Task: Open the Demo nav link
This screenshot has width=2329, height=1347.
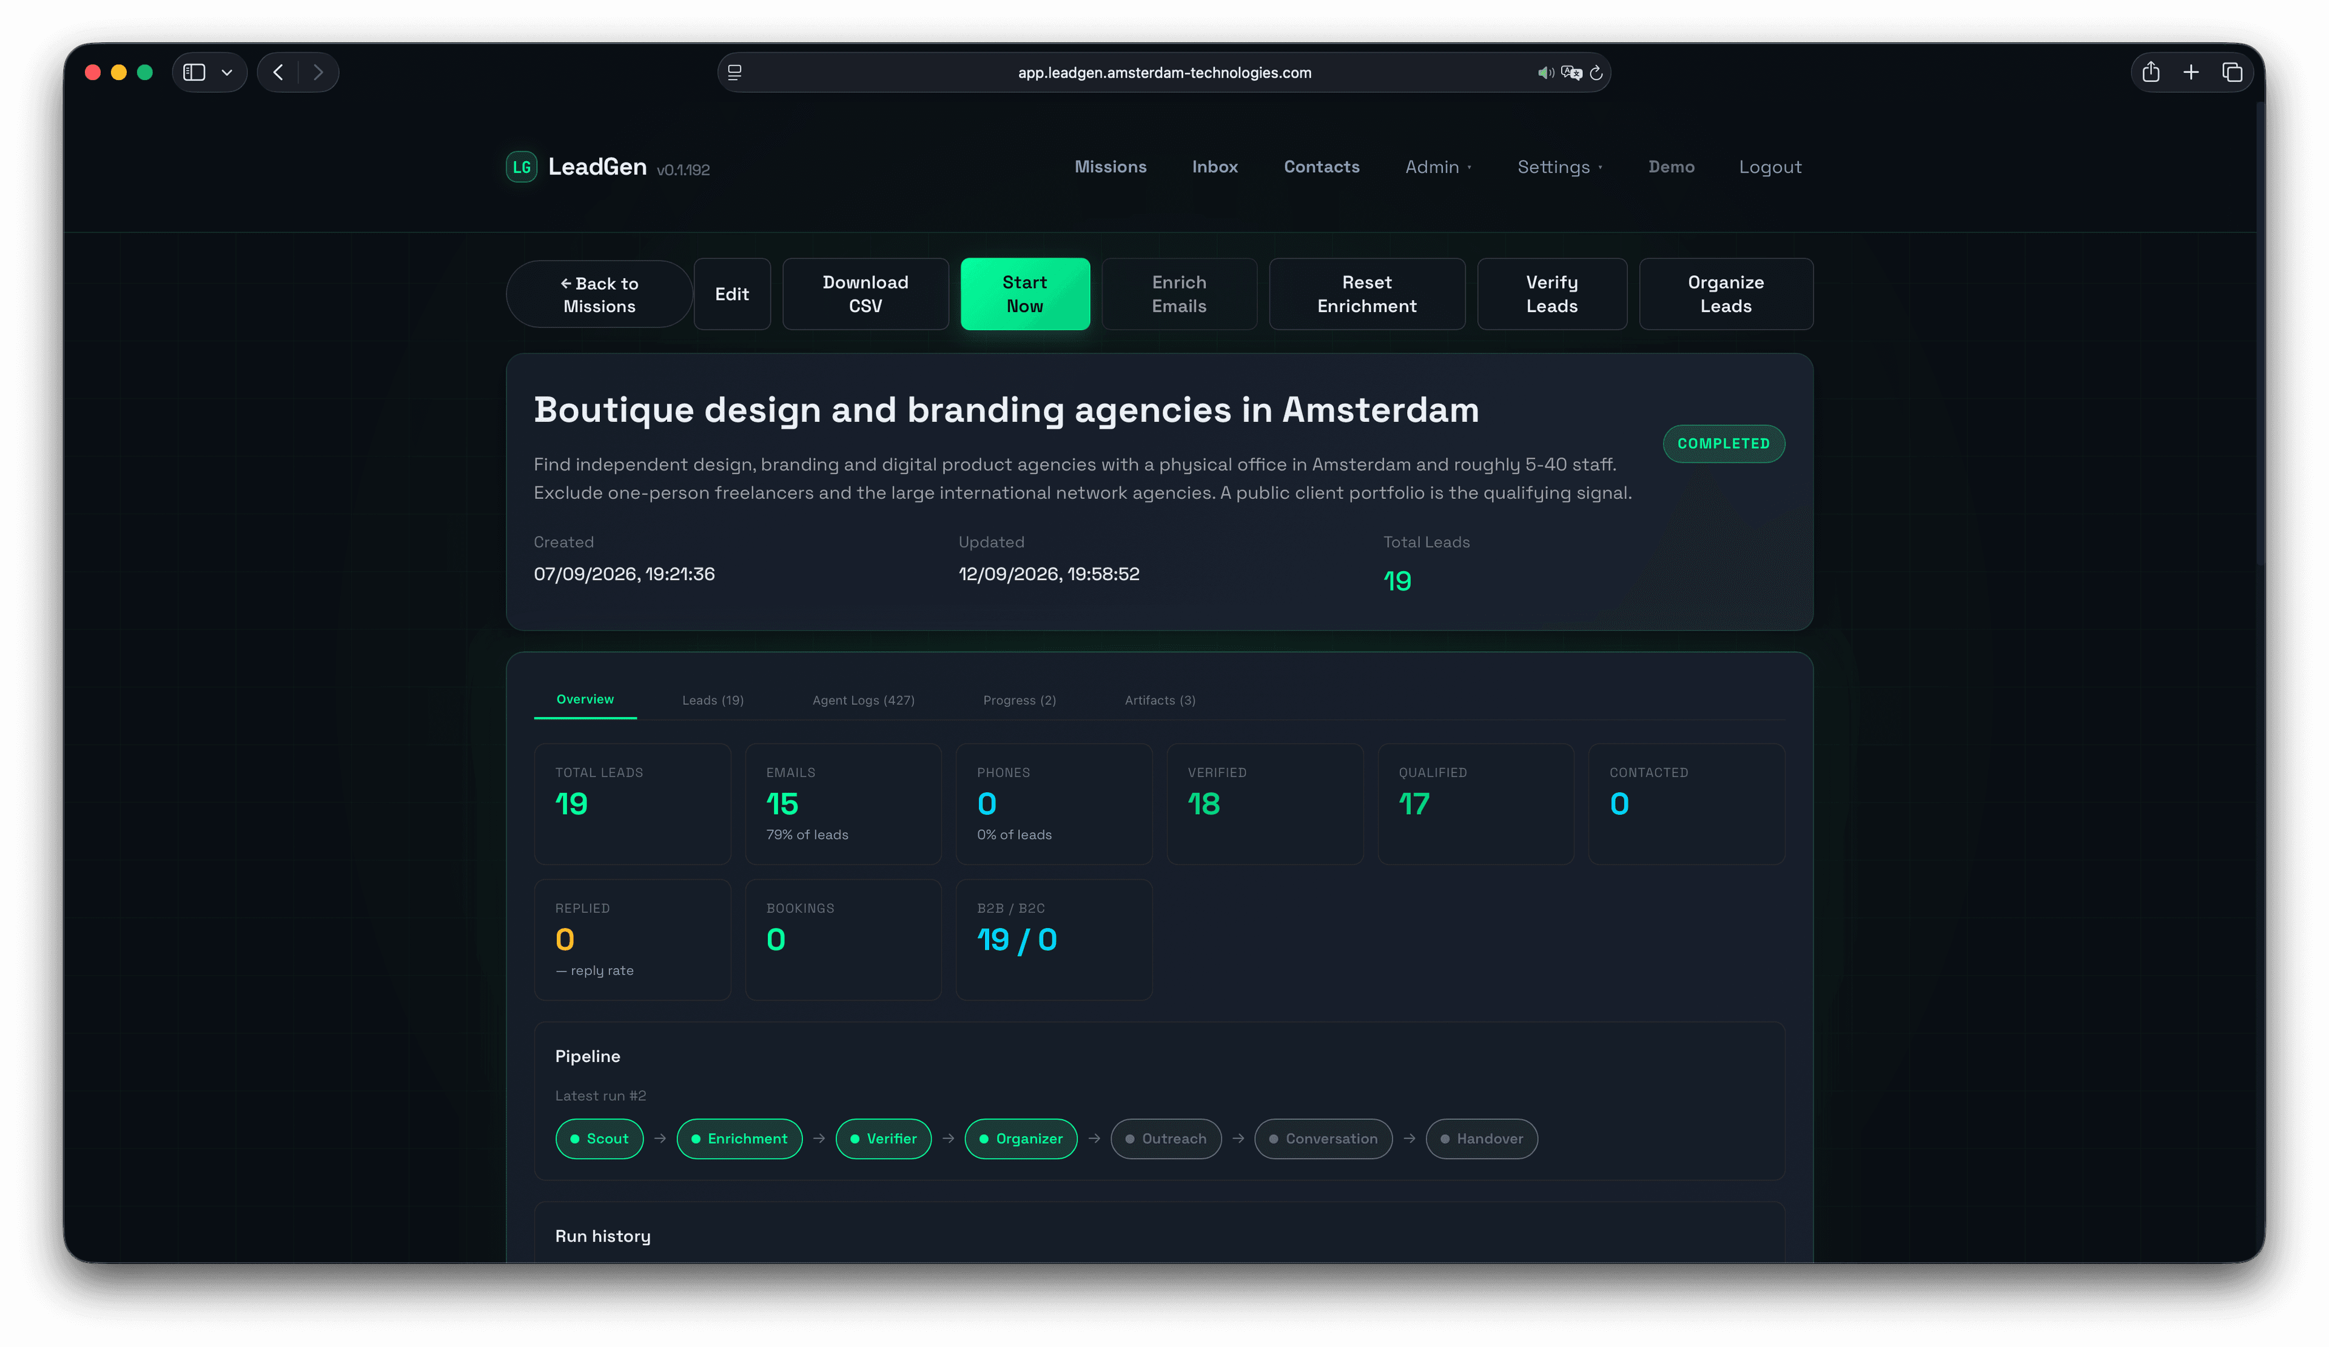Action: click(x=1671, y=166)
